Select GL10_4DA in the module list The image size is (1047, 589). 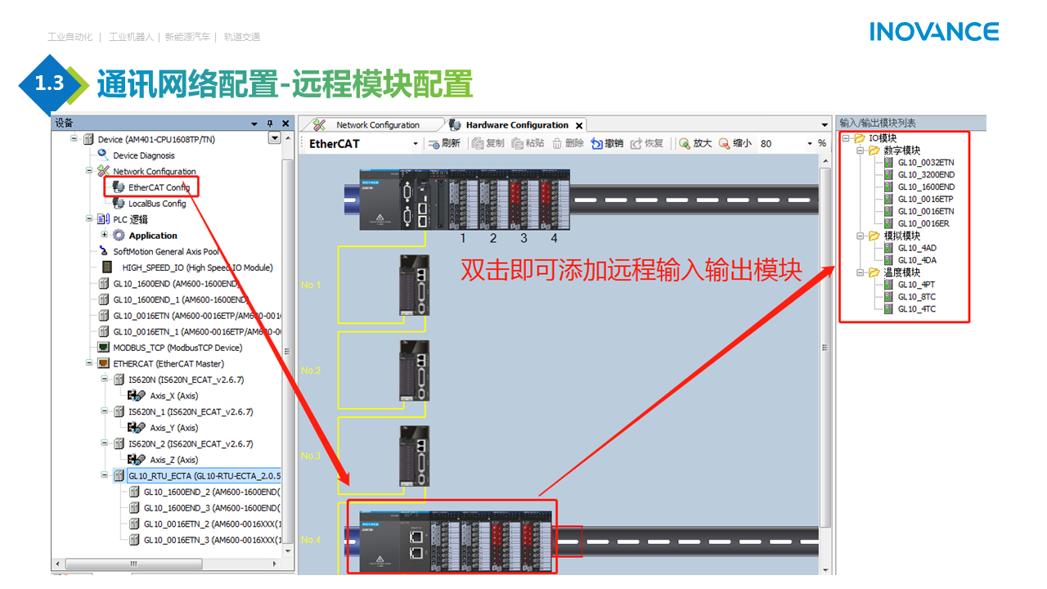[917, 260]
